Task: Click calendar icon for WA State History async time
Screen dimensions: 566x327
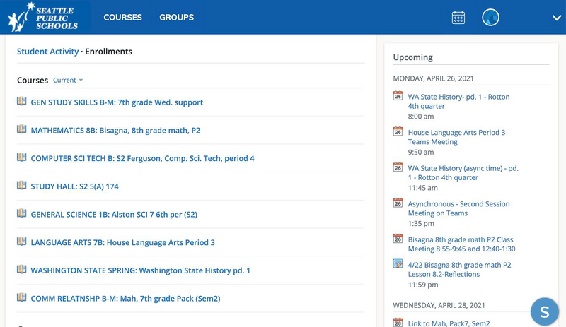Action: coord(398,167)
